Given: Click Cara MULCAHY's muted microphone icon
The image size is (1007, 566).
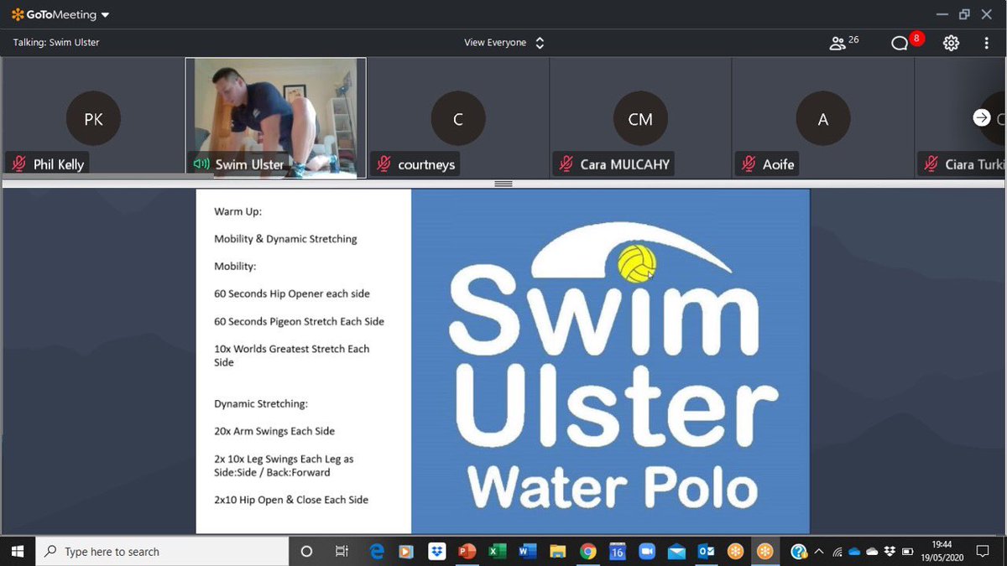Looking at the screenshot, I should coord(566,164).
